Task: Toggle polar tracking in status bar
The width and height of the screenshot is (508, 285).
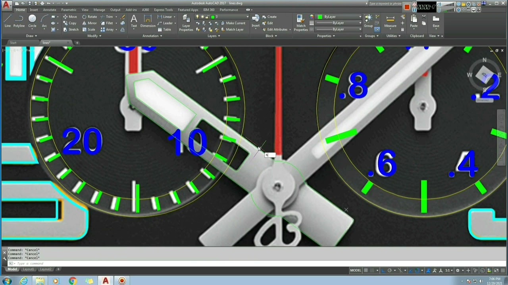Action: 390,270
